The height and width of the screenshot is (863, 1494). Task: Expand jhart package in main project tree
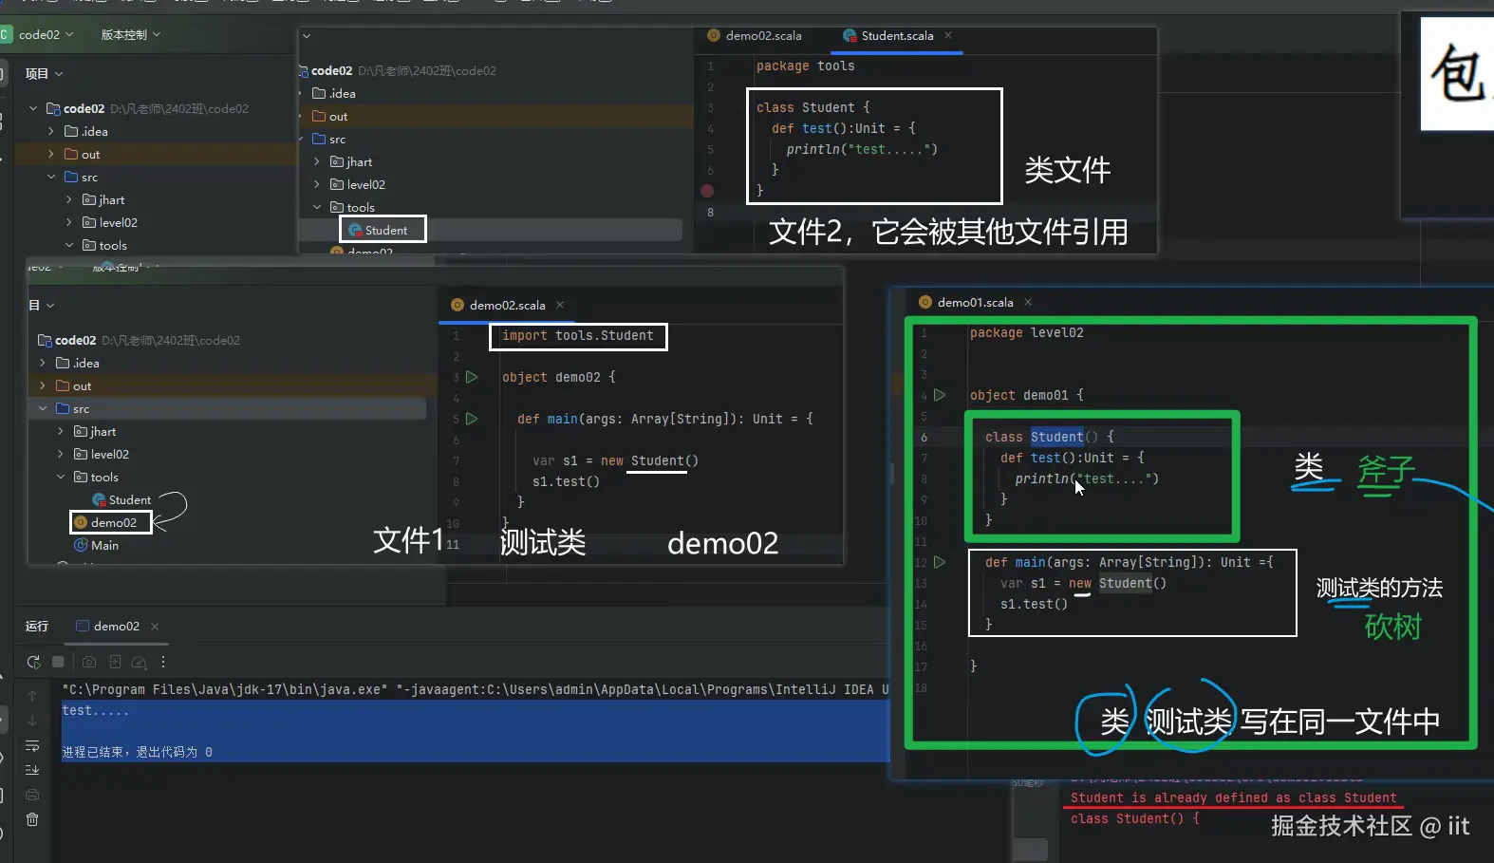[69, 199]
